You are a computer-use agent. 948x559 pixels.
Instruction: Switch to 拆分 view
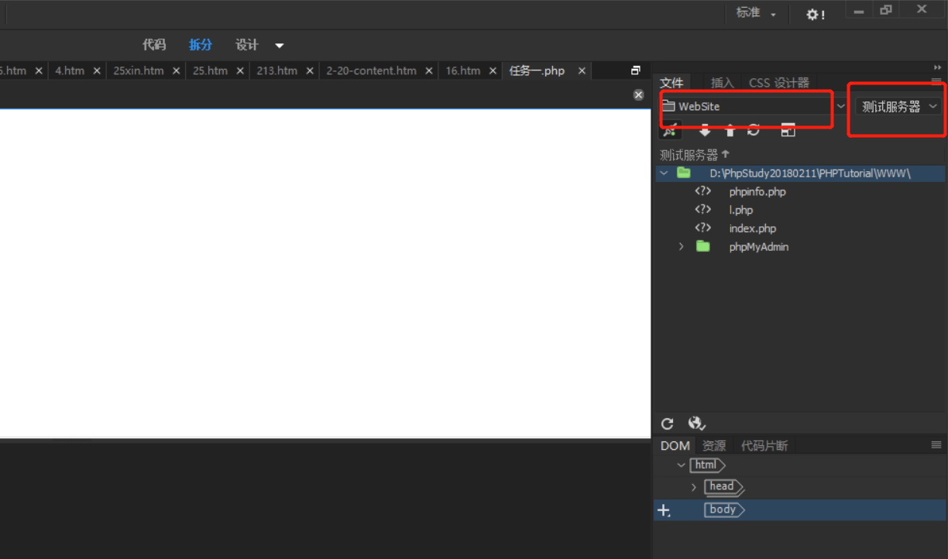coord(201,45)
